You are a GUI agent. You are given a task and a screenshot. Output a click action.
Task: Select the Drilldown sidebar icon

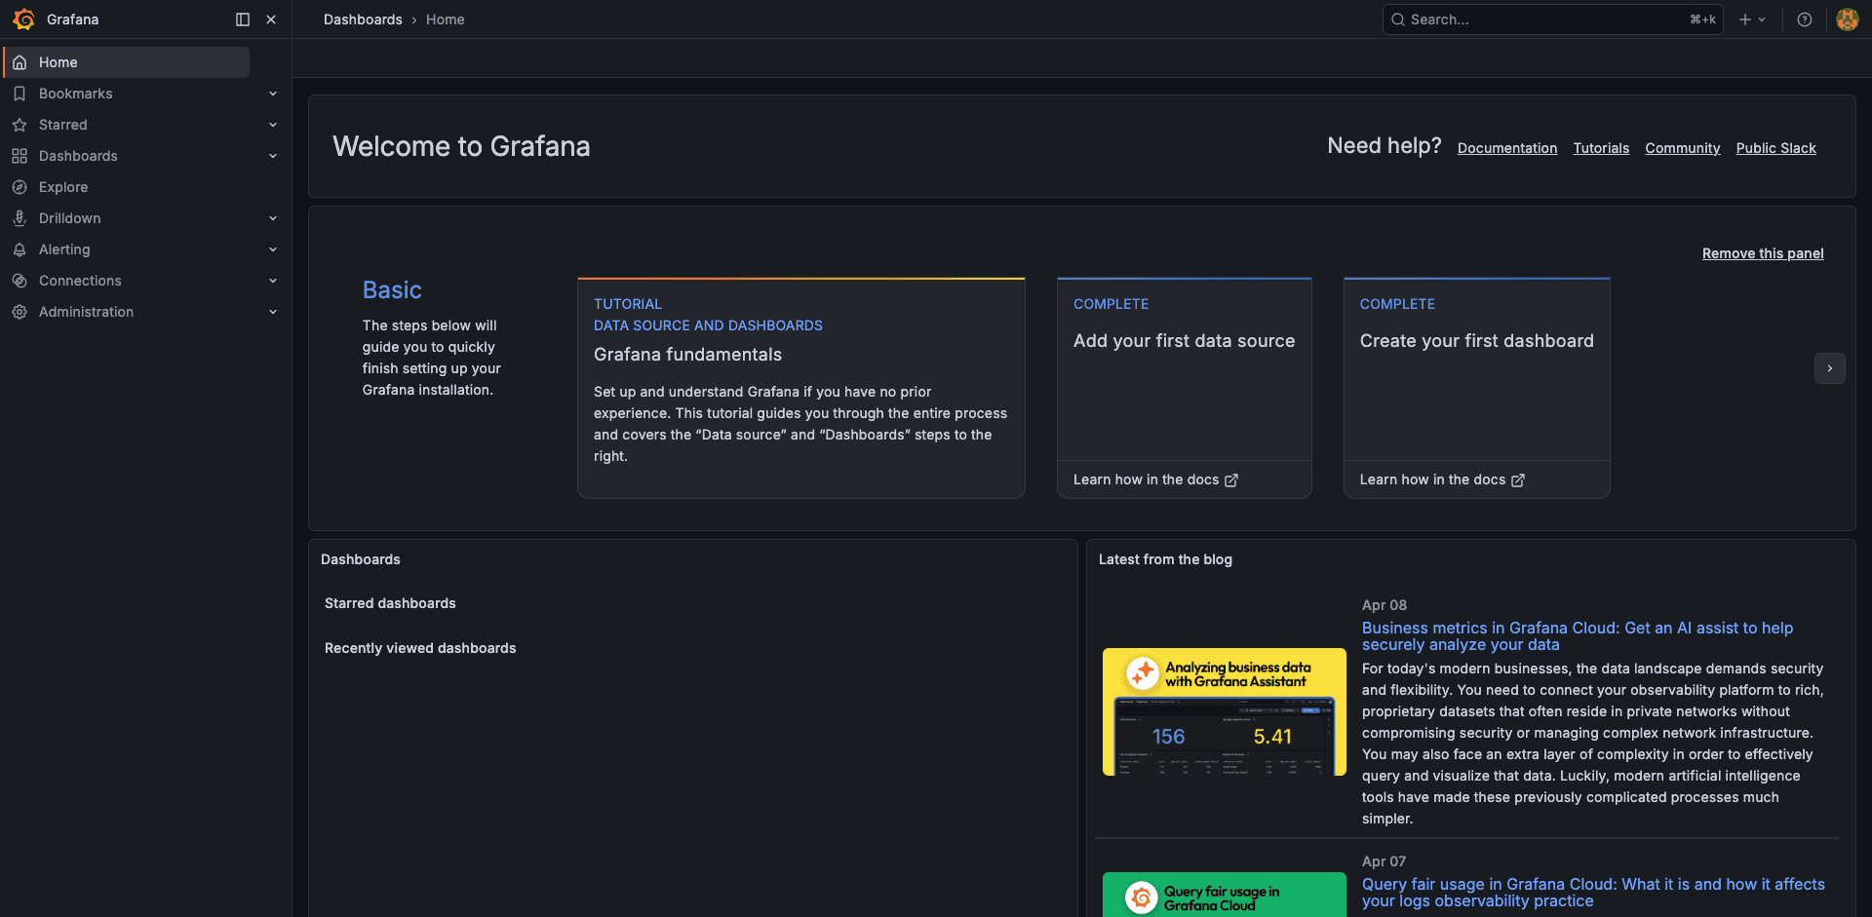19,218
